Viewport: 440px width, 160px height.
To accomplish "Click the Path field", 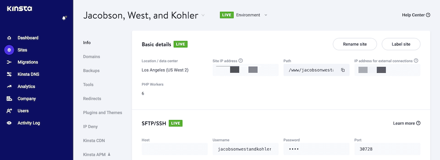I will (x=316, y=70).
